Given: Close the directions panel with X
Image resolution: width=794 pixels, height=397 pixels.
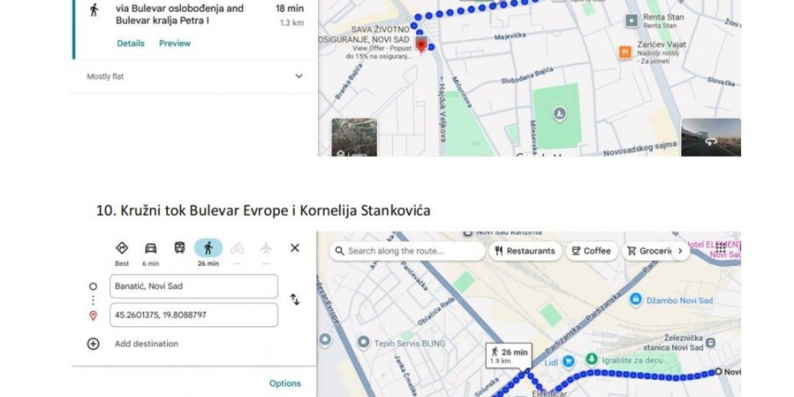Looking at the screenshot, I should pyautogui.click(x=295, y=247).
